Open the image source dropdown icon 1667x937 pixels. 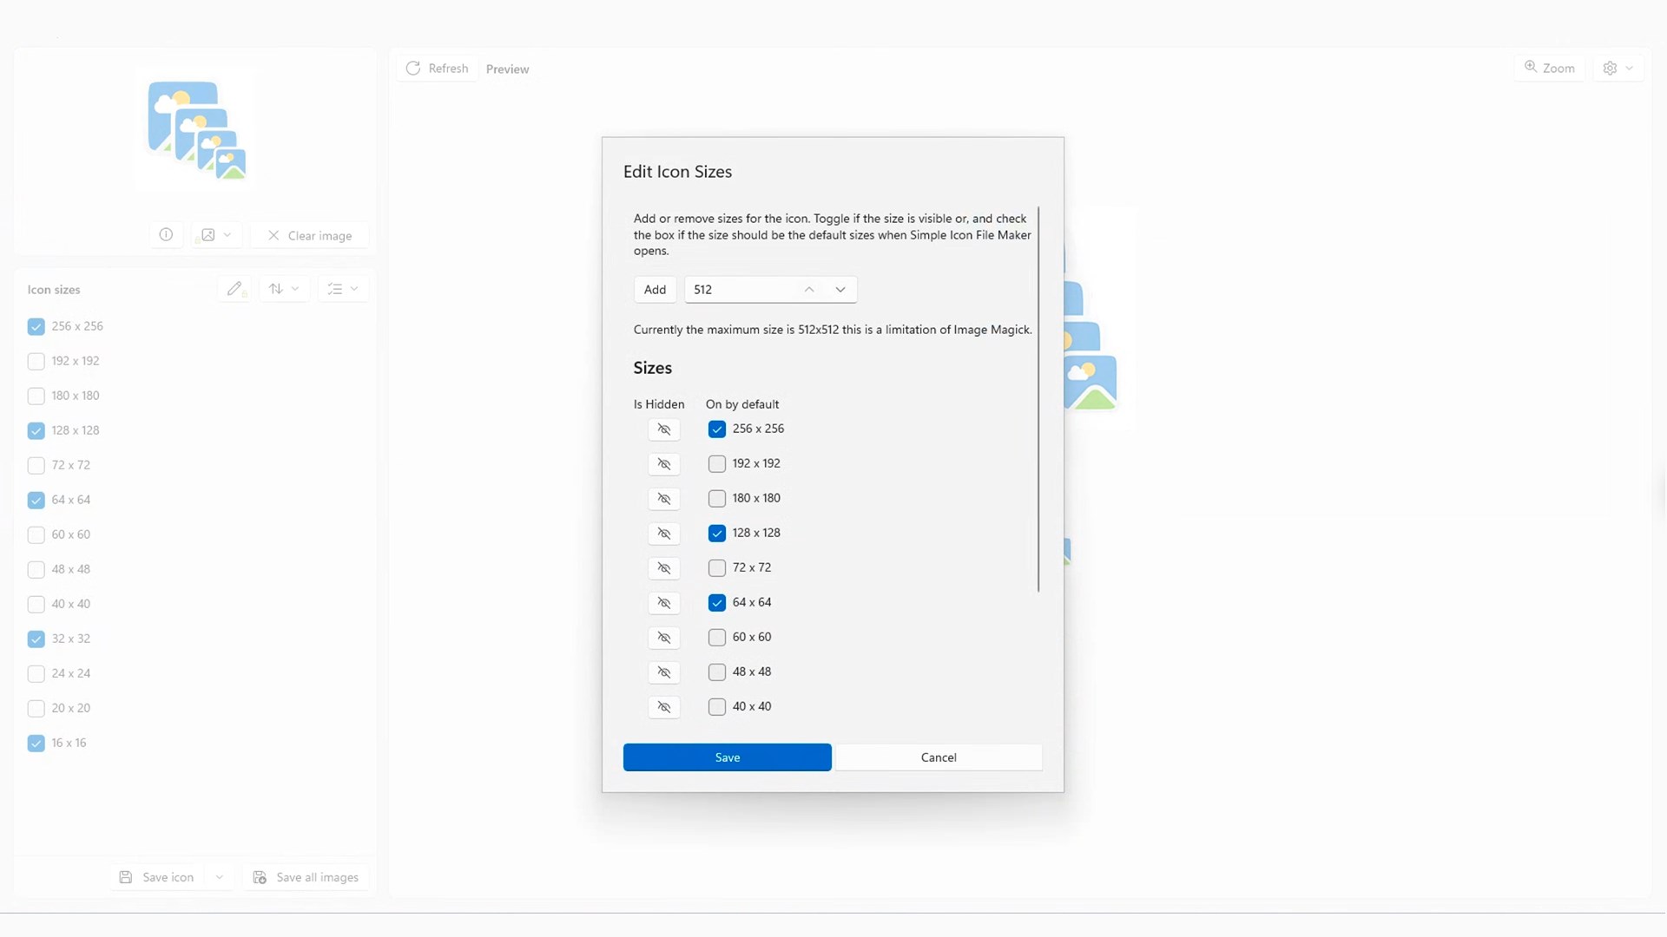pyautogui.click(x=215, y=235)
